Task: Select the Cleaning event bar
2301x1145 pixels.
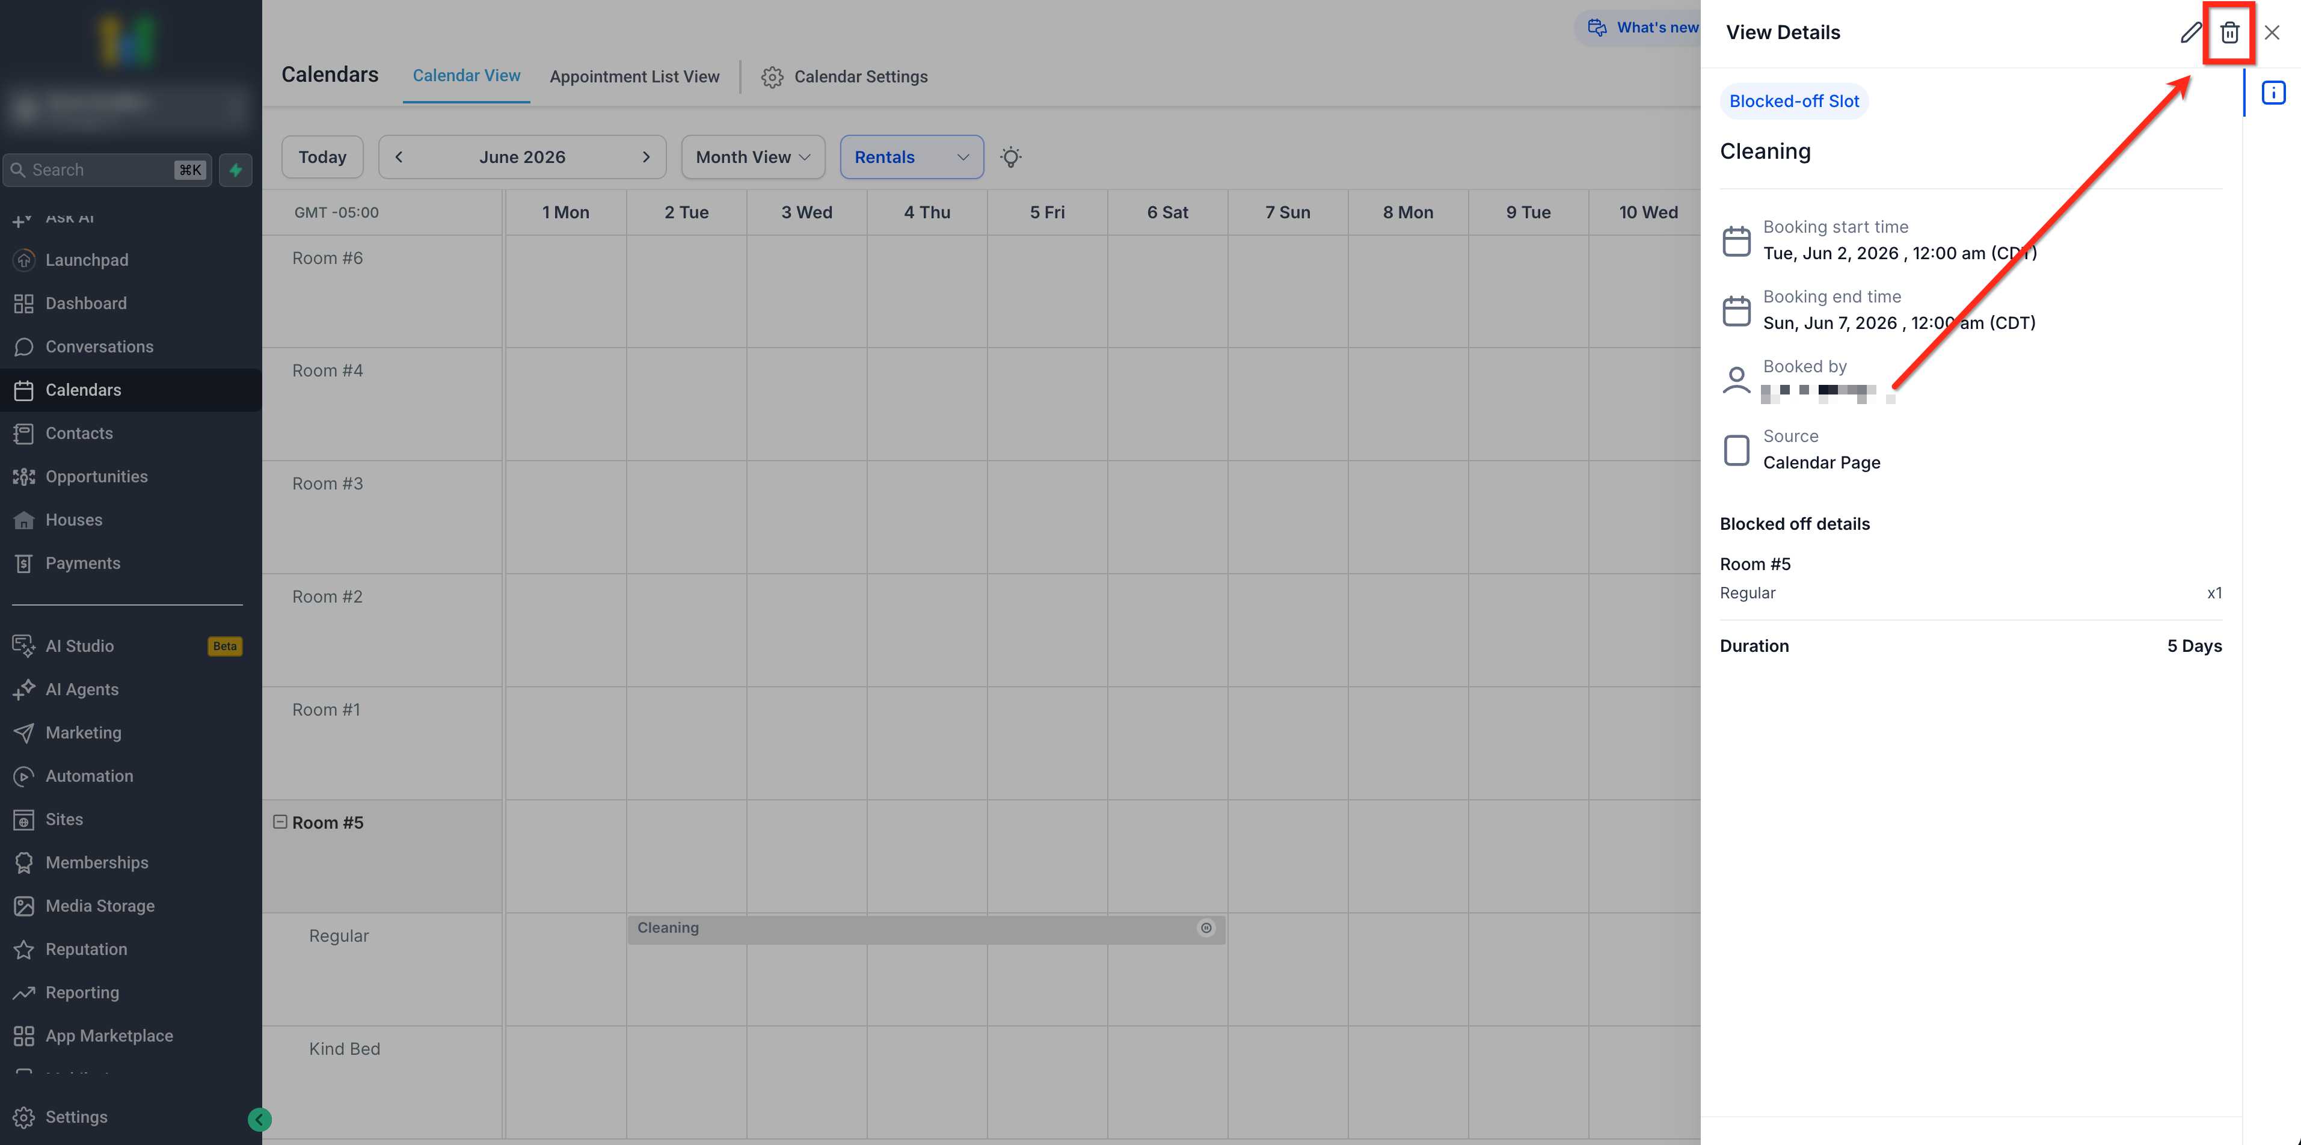Action: point(926,929)
